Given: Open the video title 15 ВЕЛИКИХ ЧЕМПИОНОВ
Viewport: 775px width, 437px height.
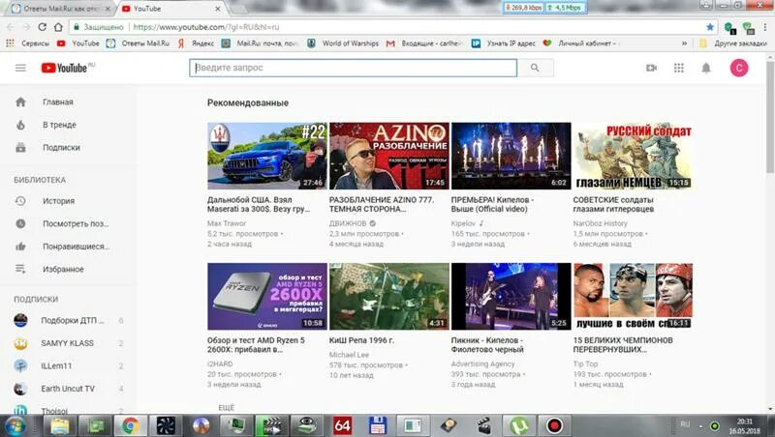Looking at the screenshot, I should [623, 345].
